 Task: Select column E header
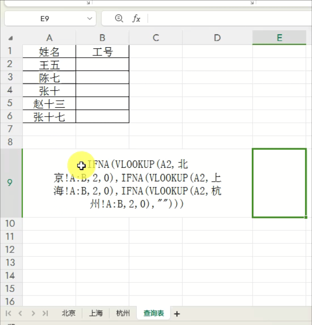(x=279, y=38)
